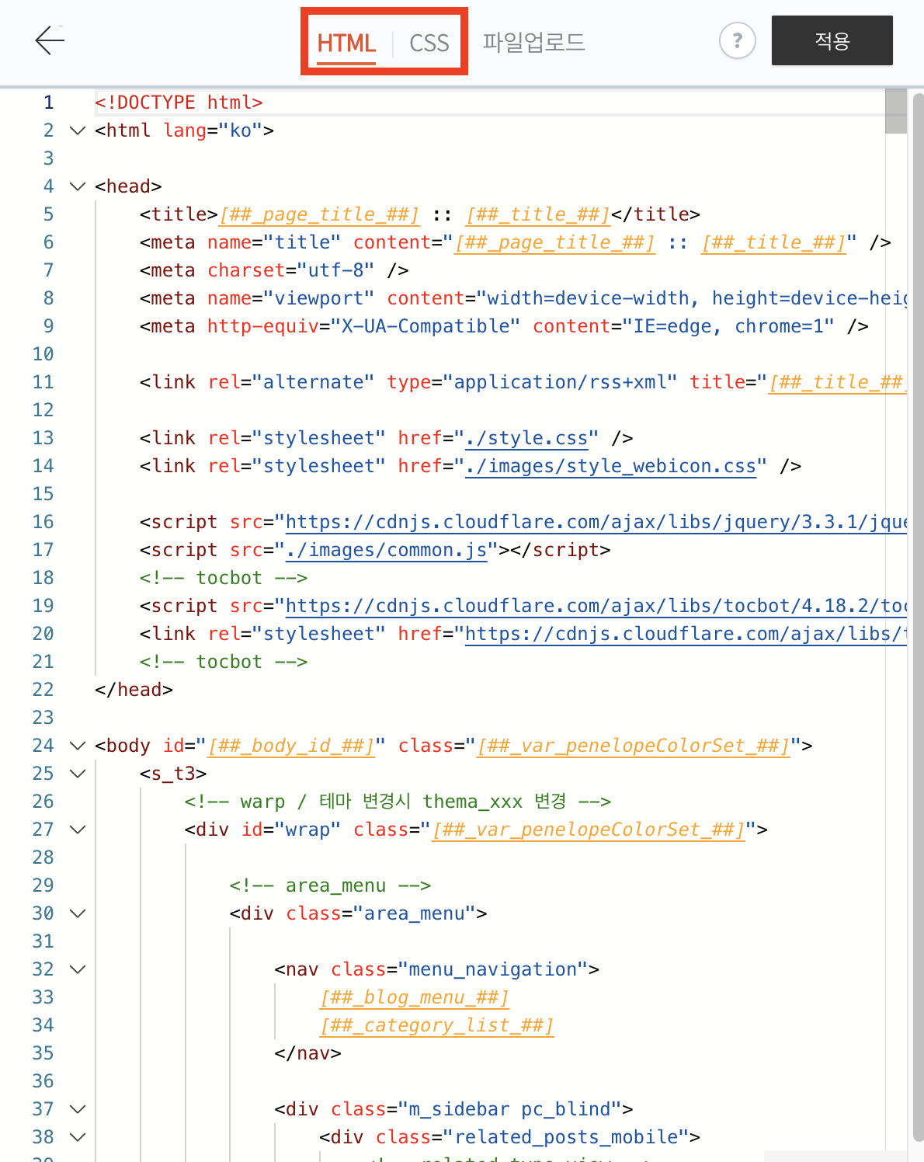Click the ./images/common.js script link

coord(387,550)
